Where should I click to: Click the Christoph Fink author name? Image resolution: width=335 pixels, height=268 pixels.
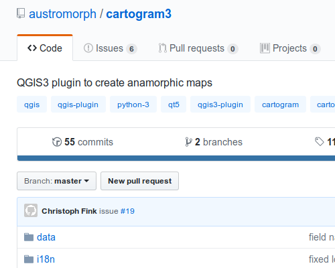pos(69,211)
